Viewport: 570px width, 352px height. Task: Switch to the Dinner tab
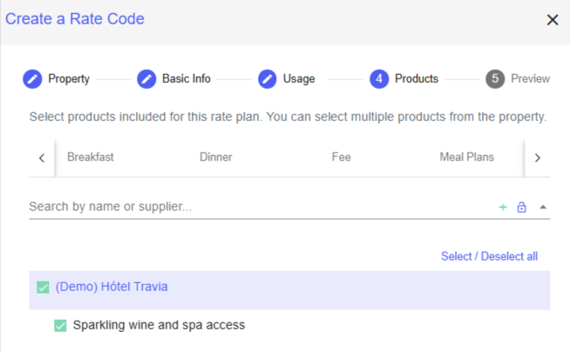(216, 158)
